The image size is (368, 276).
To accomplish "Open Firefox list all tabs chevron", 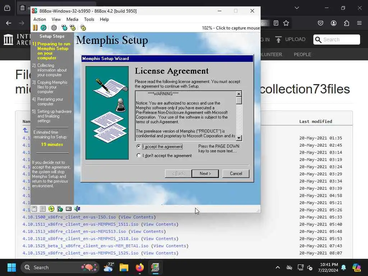I will (x=297, y=8).
